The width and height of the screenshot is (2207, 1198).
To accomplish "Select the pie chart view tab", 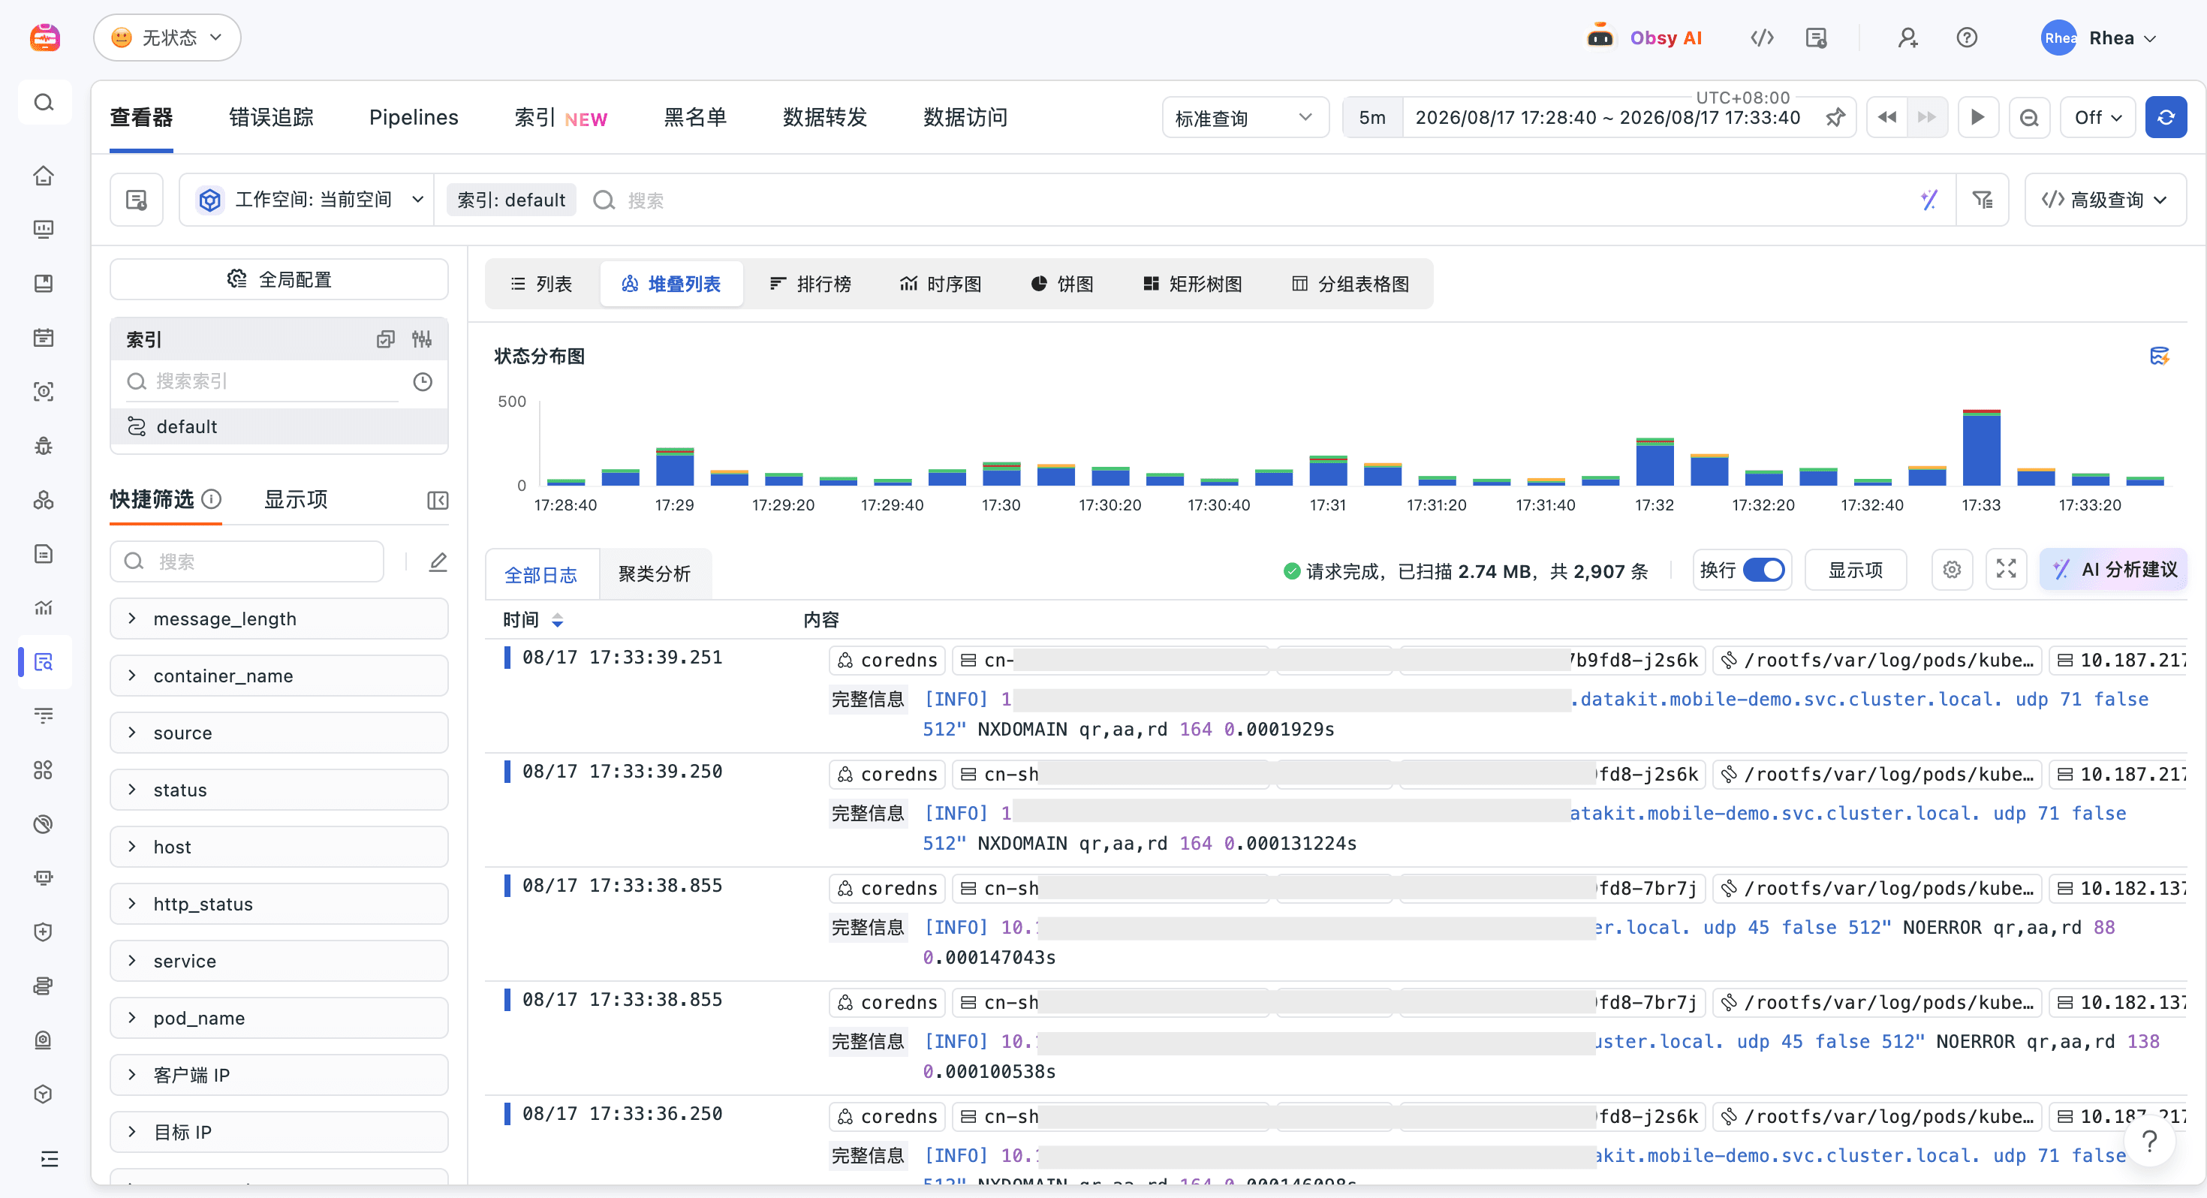I will (x=1061, y=284).
